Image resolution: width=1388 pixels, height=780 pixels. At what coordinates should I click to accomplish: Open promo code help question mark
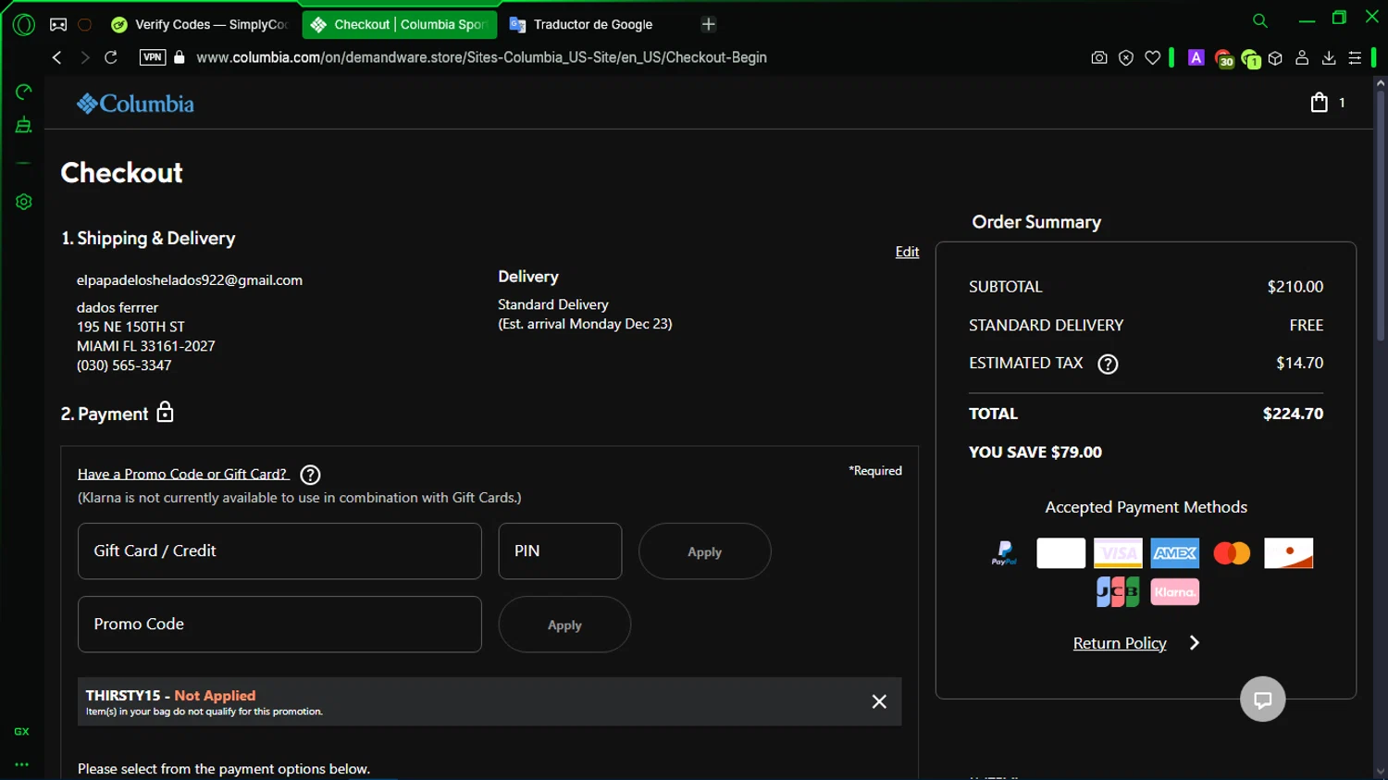310,475
